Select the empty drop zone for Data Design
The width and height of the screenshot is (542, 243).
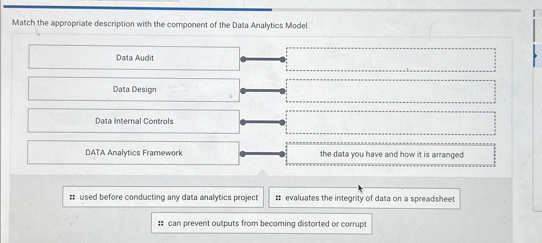391,91
